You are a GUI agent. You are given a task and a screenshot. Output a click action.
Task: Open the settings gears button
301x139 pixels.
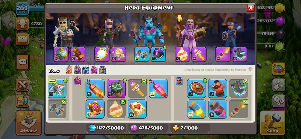(278, 100)
